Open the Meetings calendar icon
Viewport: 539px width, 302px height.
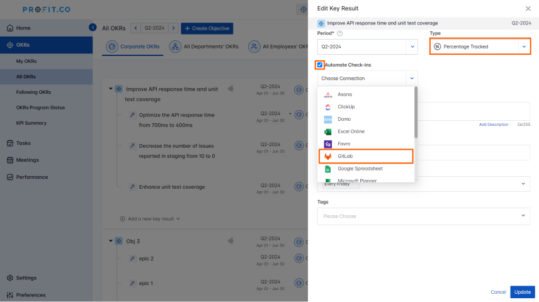[10, 160]
